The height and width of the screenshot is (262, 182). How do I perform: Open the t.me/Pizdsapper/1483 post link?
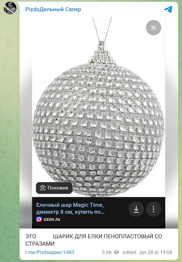click(50, 252)
